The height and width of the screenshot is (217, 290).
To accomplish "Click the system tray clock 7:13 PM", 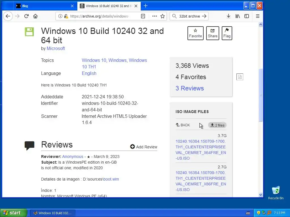I will click(280, 213).
